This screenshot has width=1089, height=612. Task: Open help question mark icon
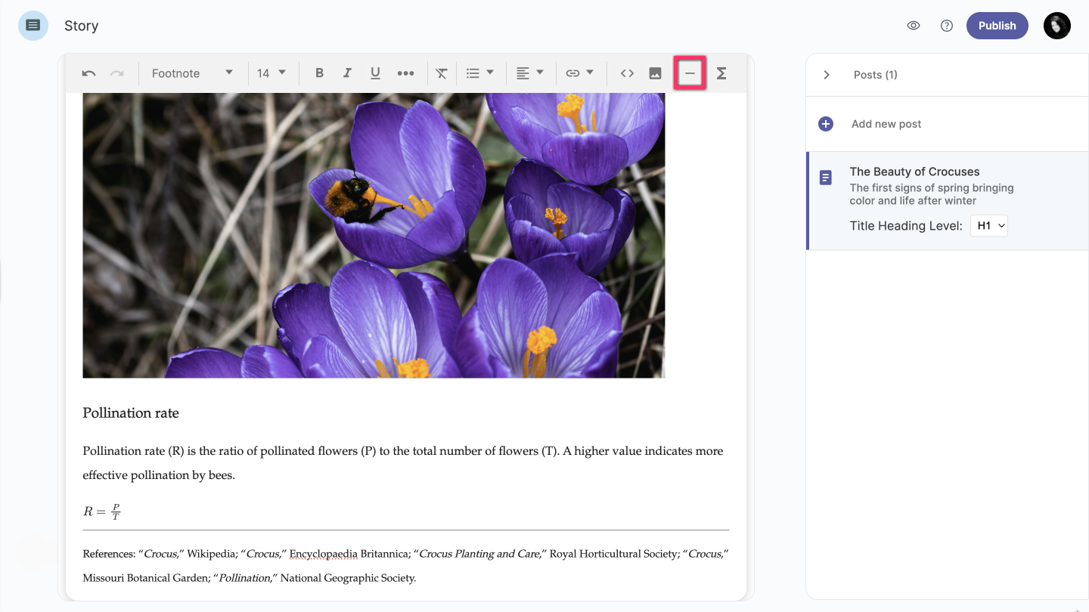947,26
